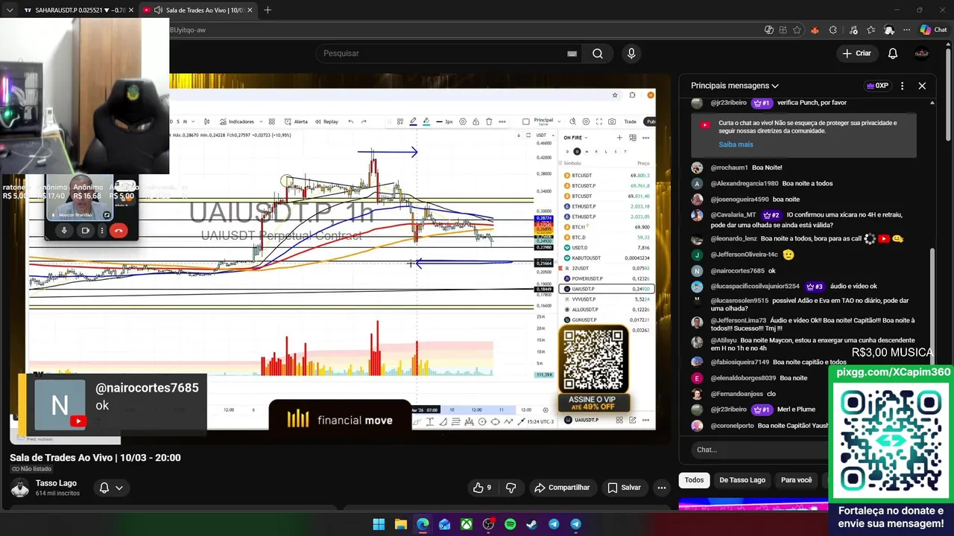This screenshot has height=536, width=954.
Task: Toggle microphone in the call overlay
Action: [x=64, y=231]
